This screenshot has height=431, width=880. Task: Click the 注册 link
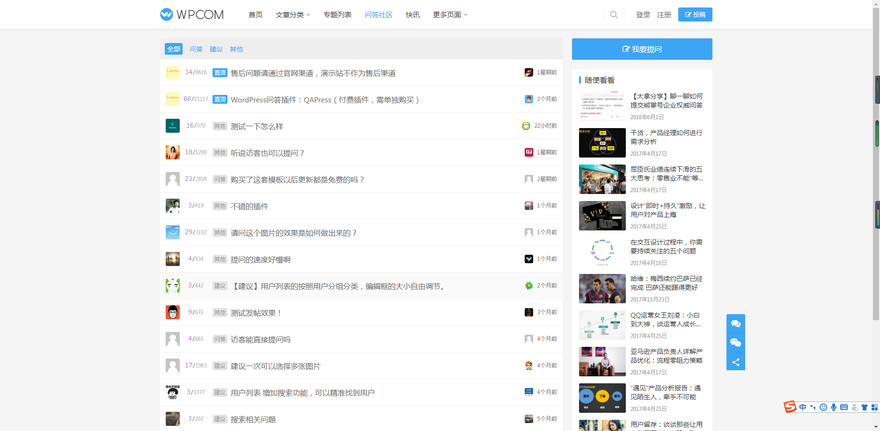click(664, 15)
